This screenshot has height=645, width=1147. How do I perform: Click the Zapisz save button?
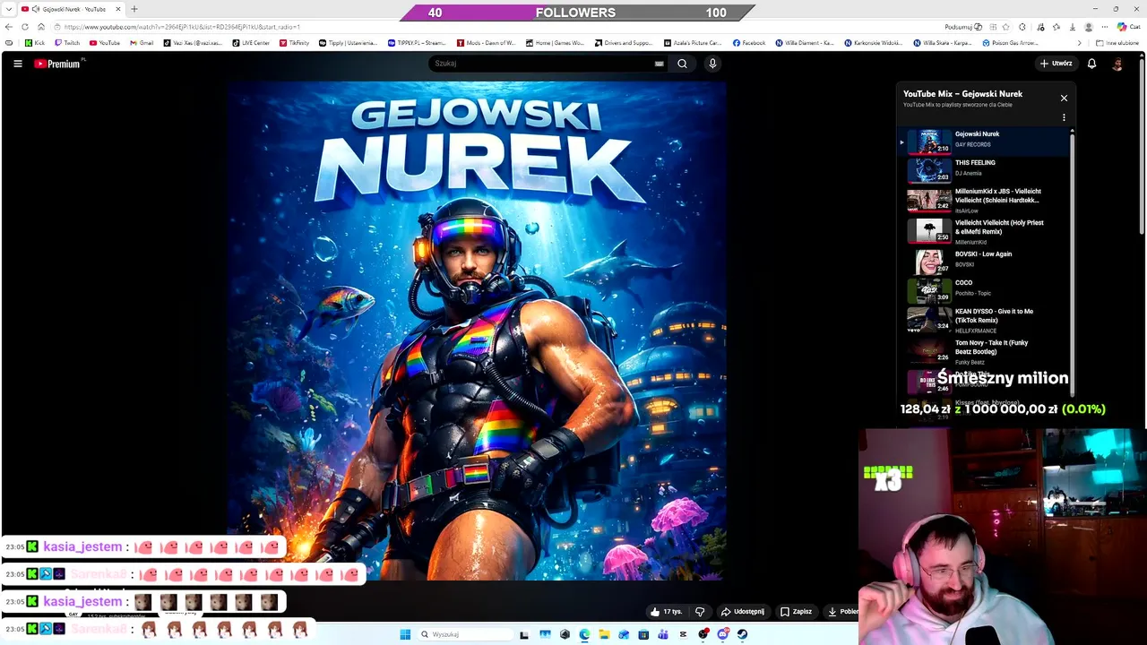[x=796, y=612]
